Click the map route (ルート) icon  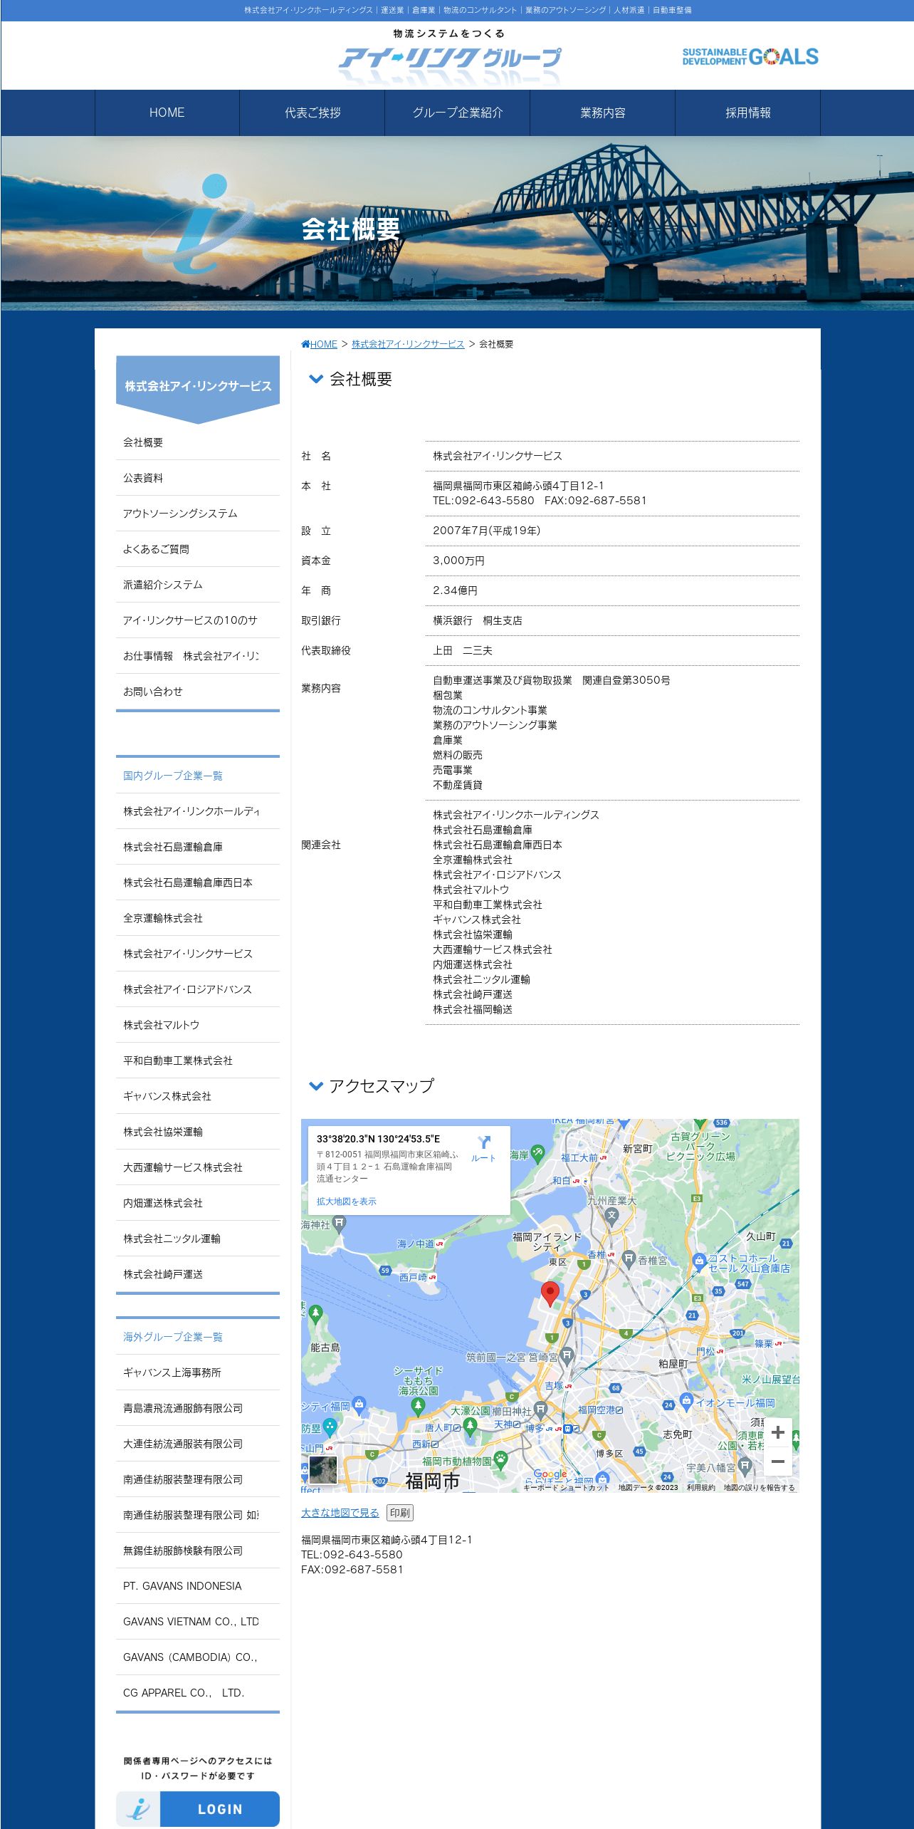[x=484, y=1143]
